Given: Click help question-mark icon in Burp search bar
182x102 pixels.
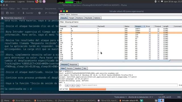Looking at the screenshot, I should click(x=60, y=85).
